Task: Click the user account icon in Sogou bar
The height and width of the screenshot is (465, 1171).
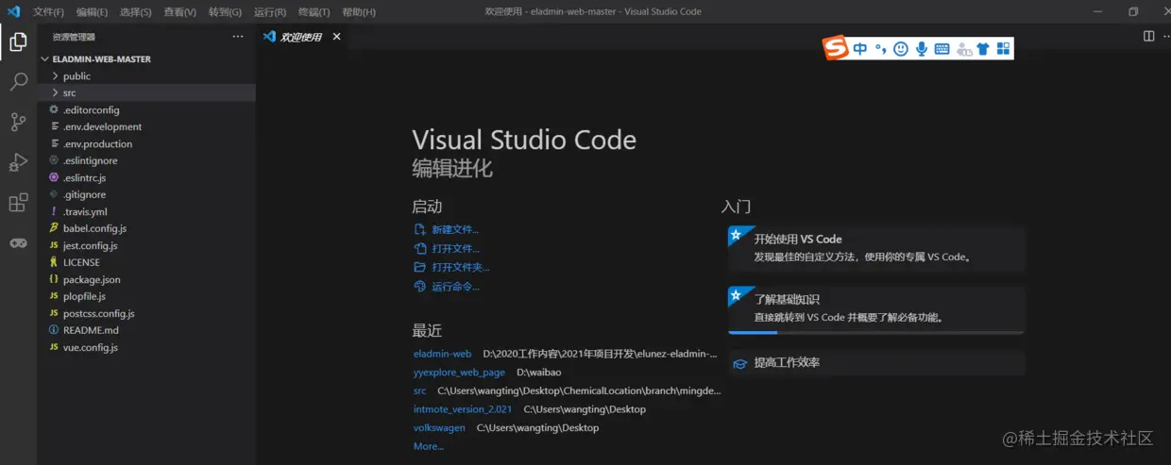Action: (963, 49)
